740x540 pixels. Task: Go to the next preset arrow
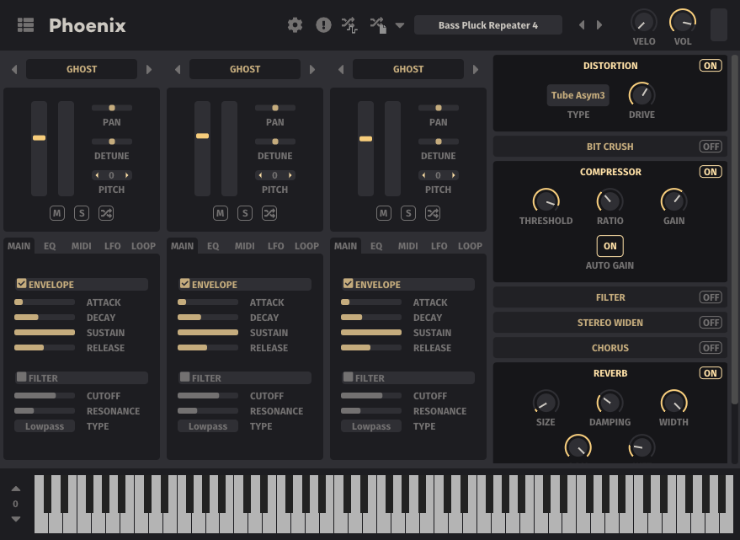(x=599, y=25)
